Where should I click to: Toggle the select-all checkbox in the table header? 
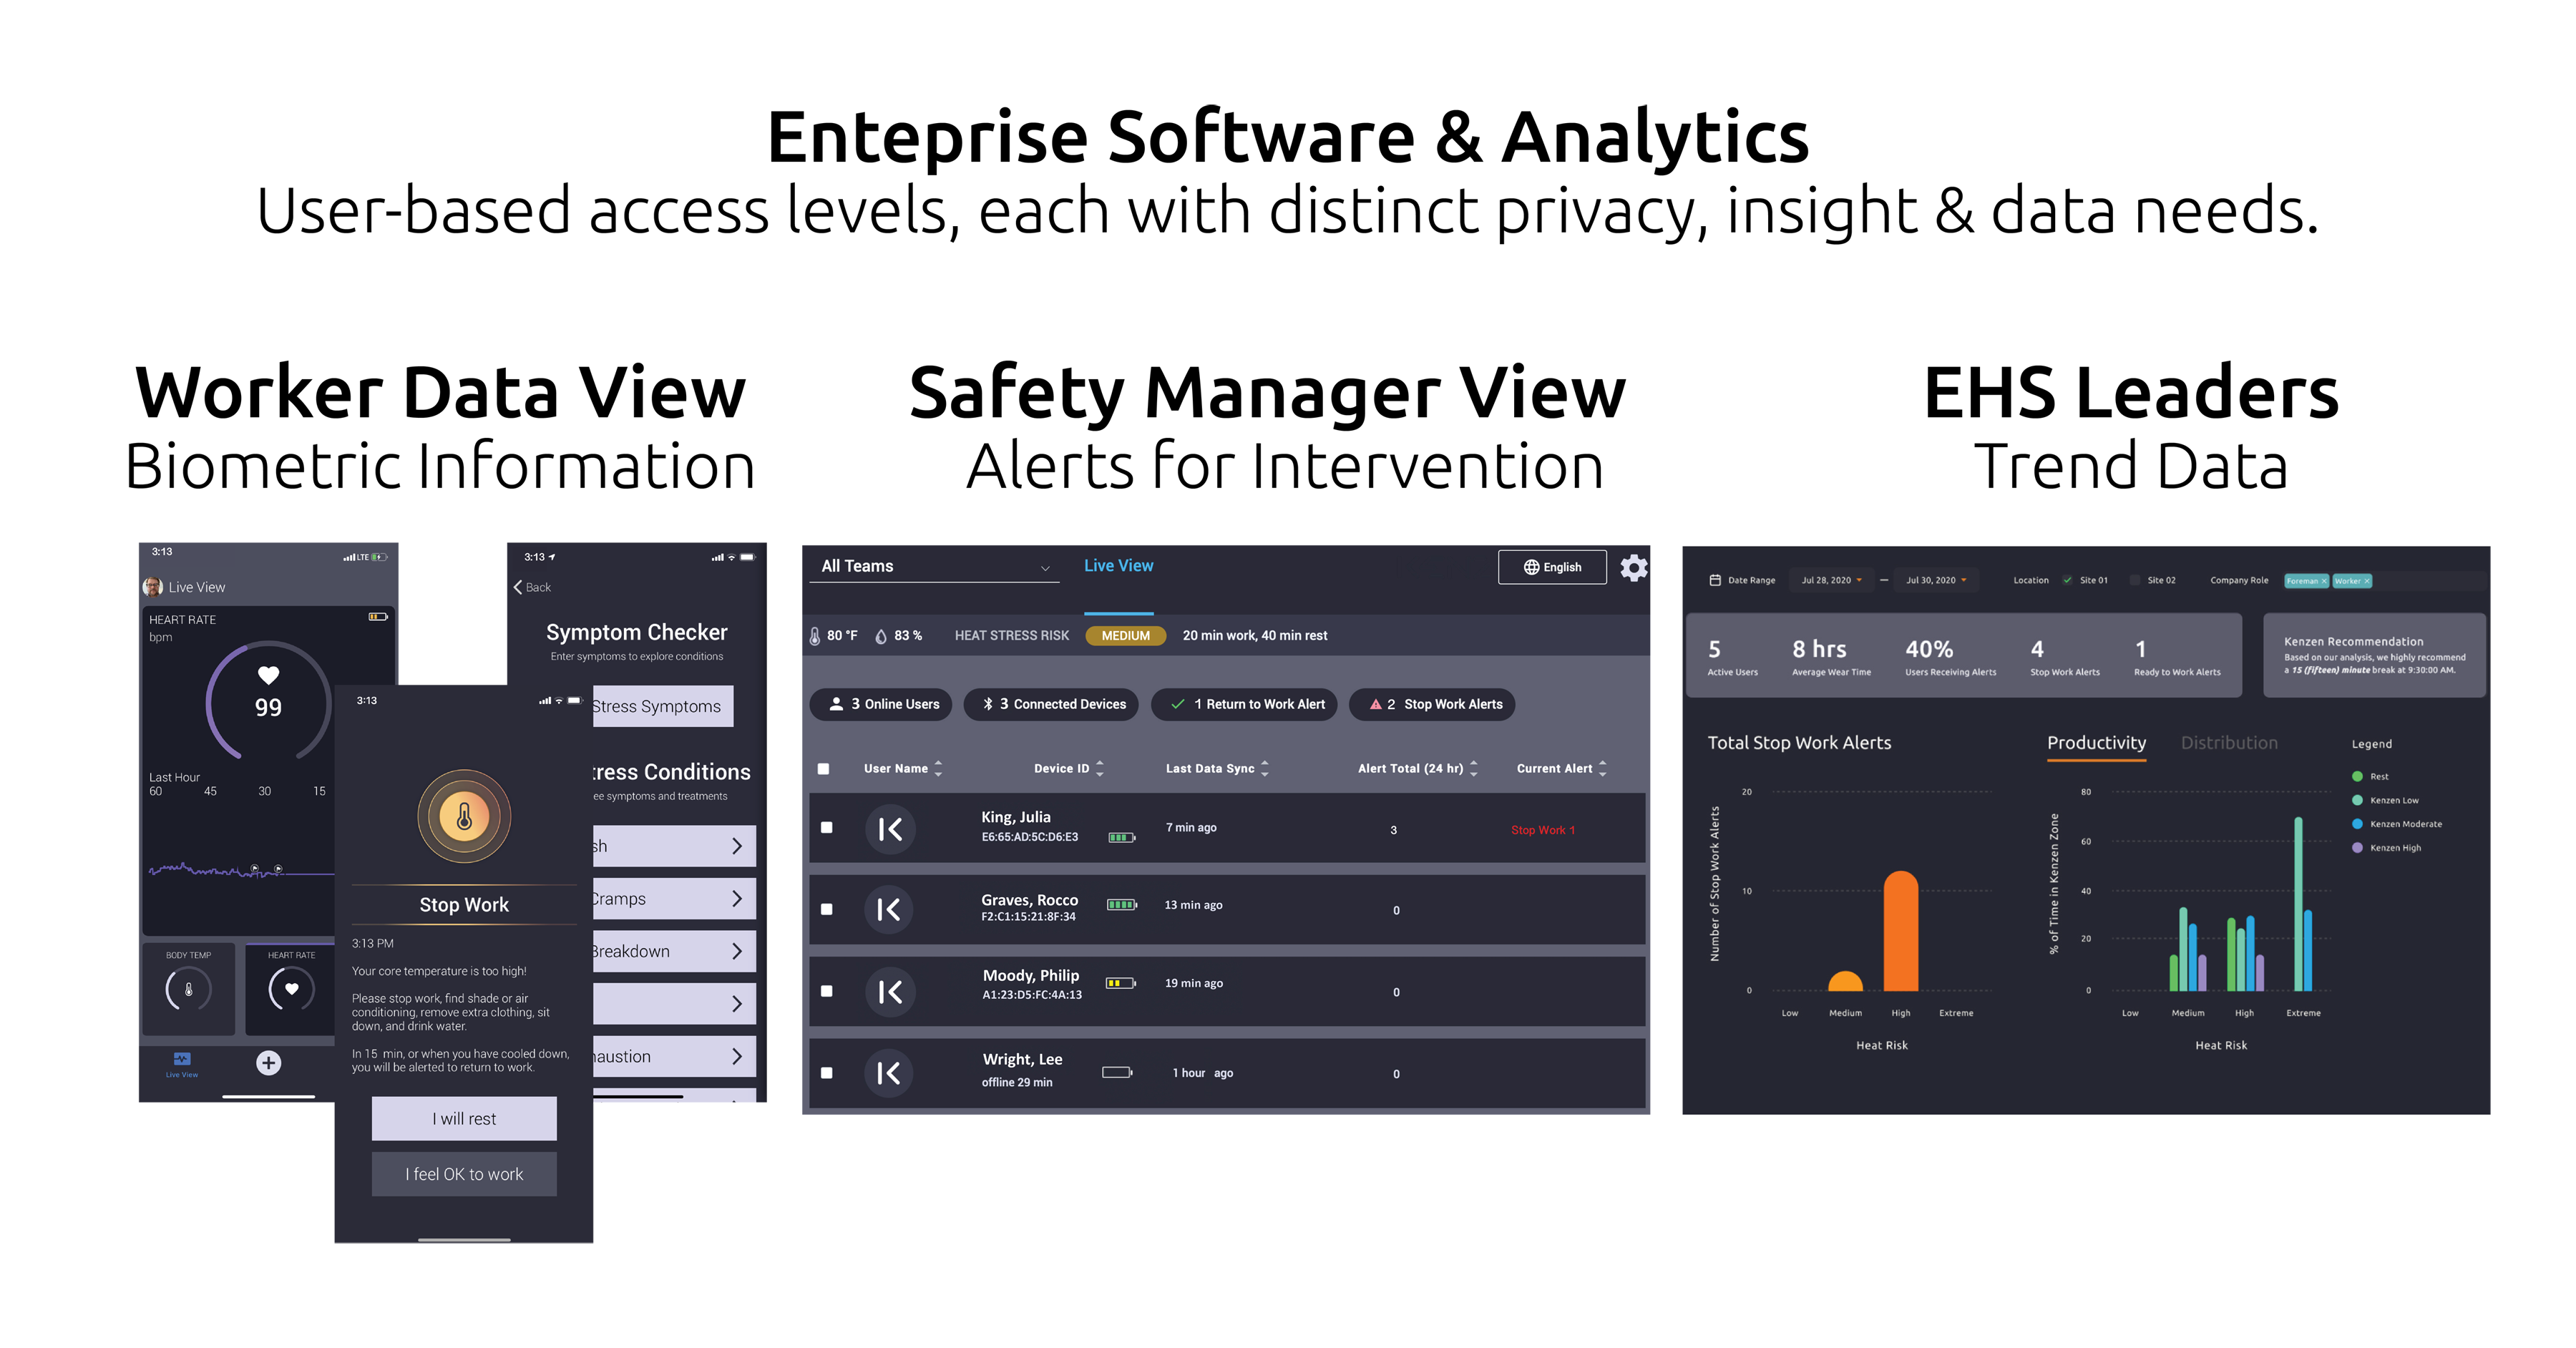click(823, 769)
